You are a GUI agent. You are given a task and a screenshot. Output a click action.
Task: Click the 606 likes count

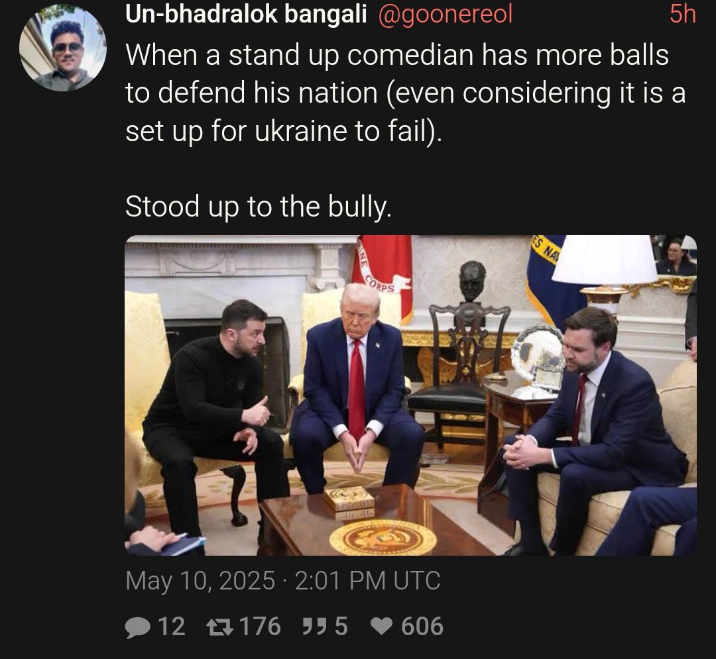point(422,626)
